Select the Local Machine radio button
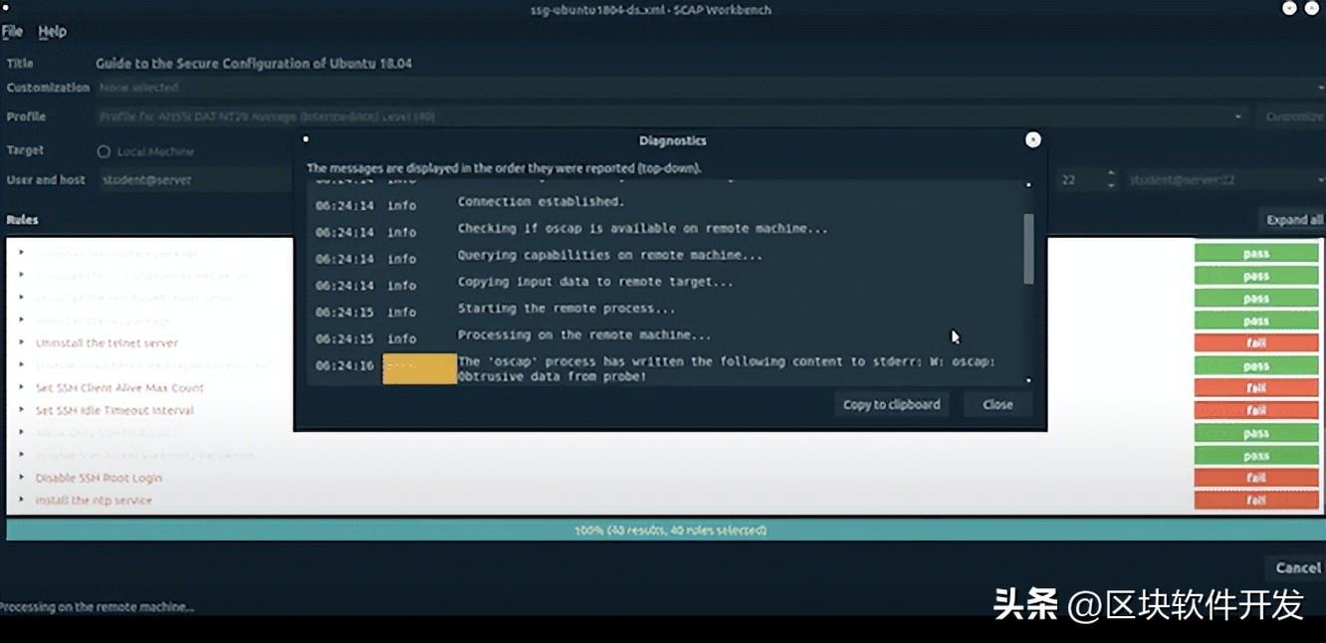Image resolution: width=1326 pixels, height=643 pixels. 104,152
